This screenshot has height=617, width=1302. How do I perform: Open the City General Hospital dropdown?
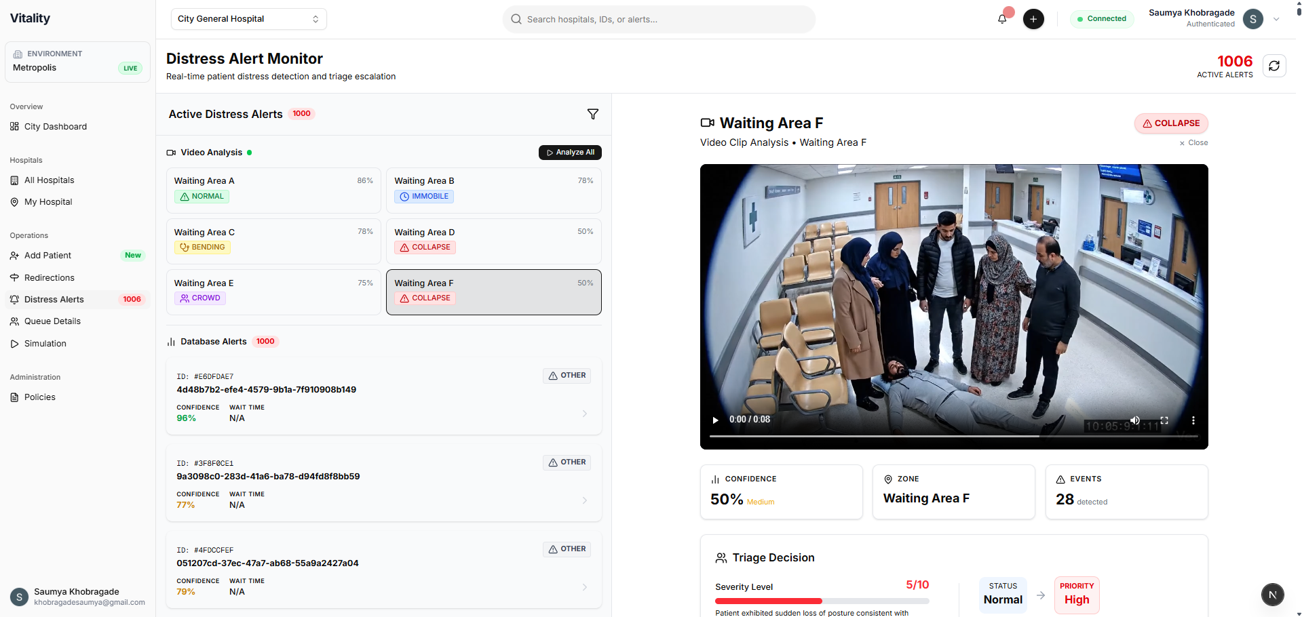coord(248,19)
